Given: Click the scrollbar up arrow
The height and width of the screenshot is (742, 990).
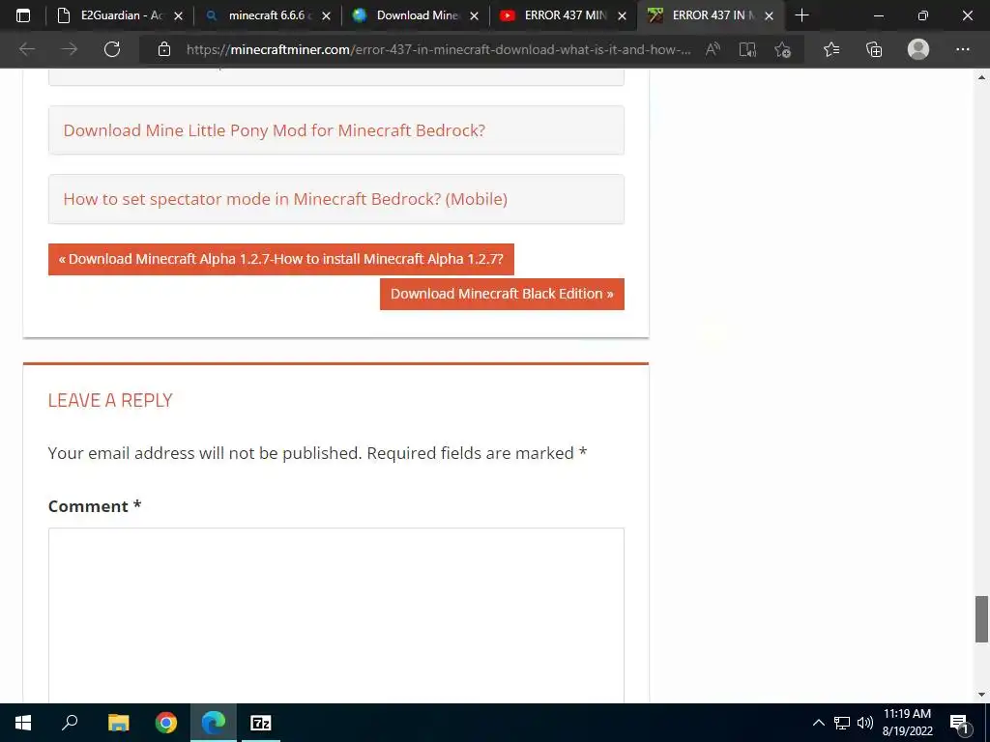Looking at the screenshot, I should (x=981, y=77).
